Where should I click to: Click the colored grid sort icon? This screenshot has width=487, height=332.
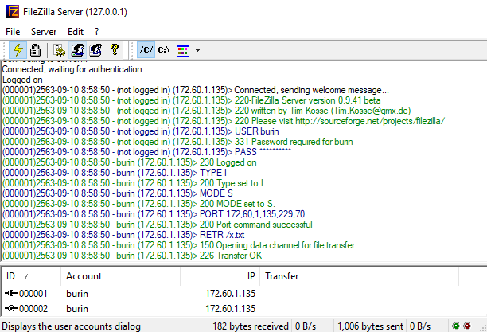pos(182,49)
